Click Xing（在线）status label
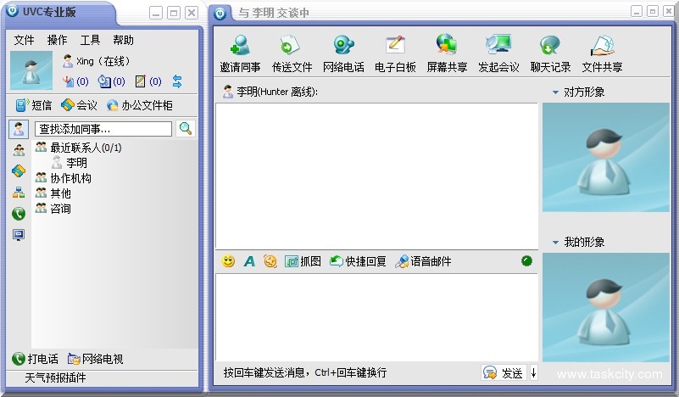This screenshot has width=679, height=397. pyautogui.click(x=103, y=61)
